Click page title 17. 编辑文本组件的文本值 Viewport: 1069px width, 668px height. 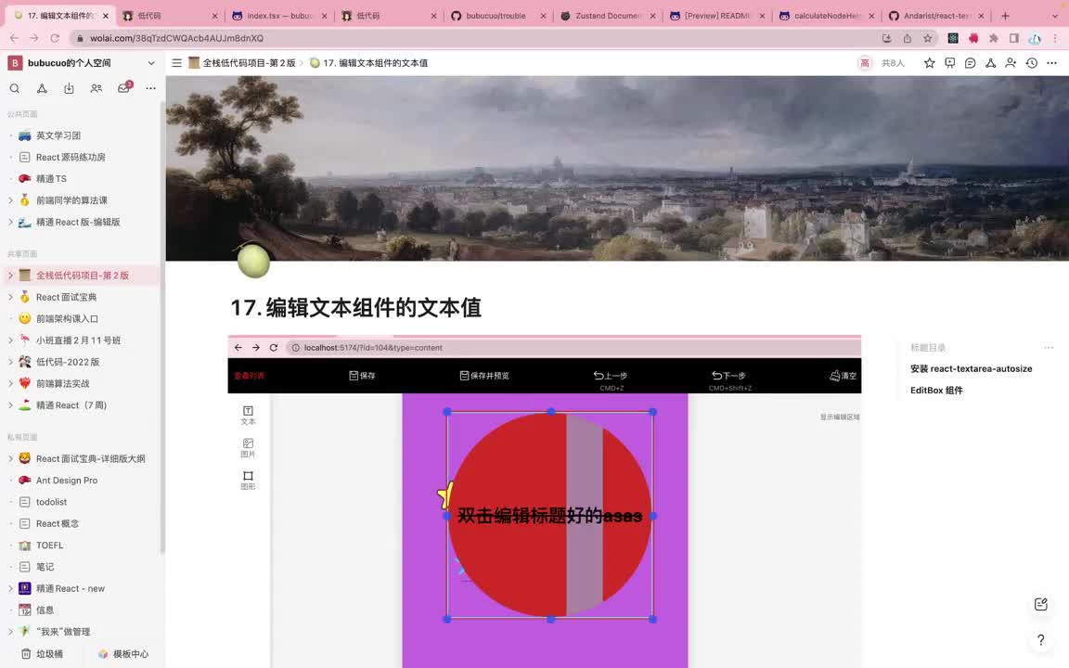356,307
